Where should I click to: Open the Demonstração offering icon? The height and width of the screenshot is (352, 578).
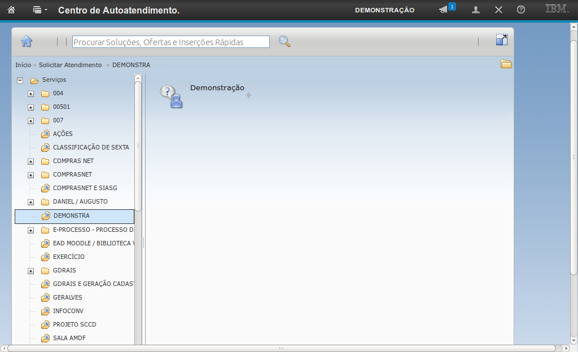(171, 96)
